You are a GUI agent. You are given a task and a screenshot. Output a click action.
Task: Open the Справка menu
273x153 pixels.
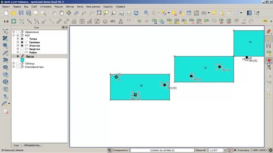(x=120, y=7)
